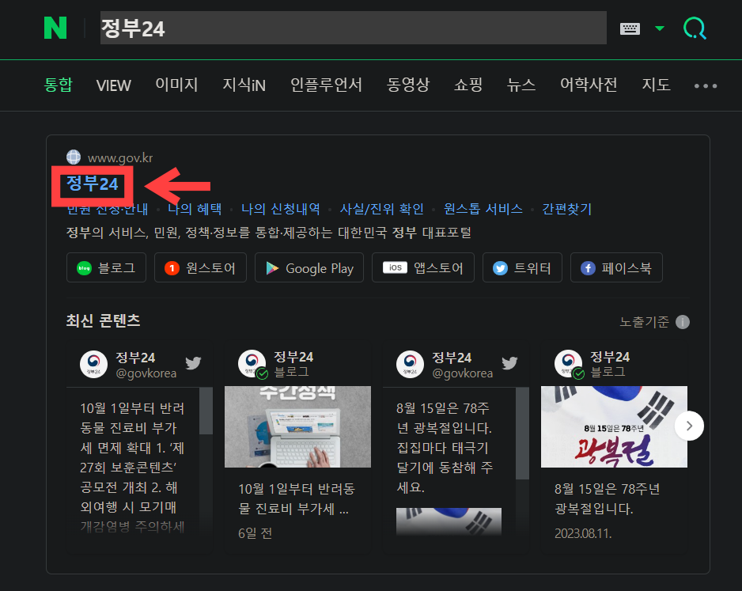This screenshot has width=742, height=591.
Task: Click the 정부24 avatar on the 광복절 blog card
Action: (x=568, y=364)
